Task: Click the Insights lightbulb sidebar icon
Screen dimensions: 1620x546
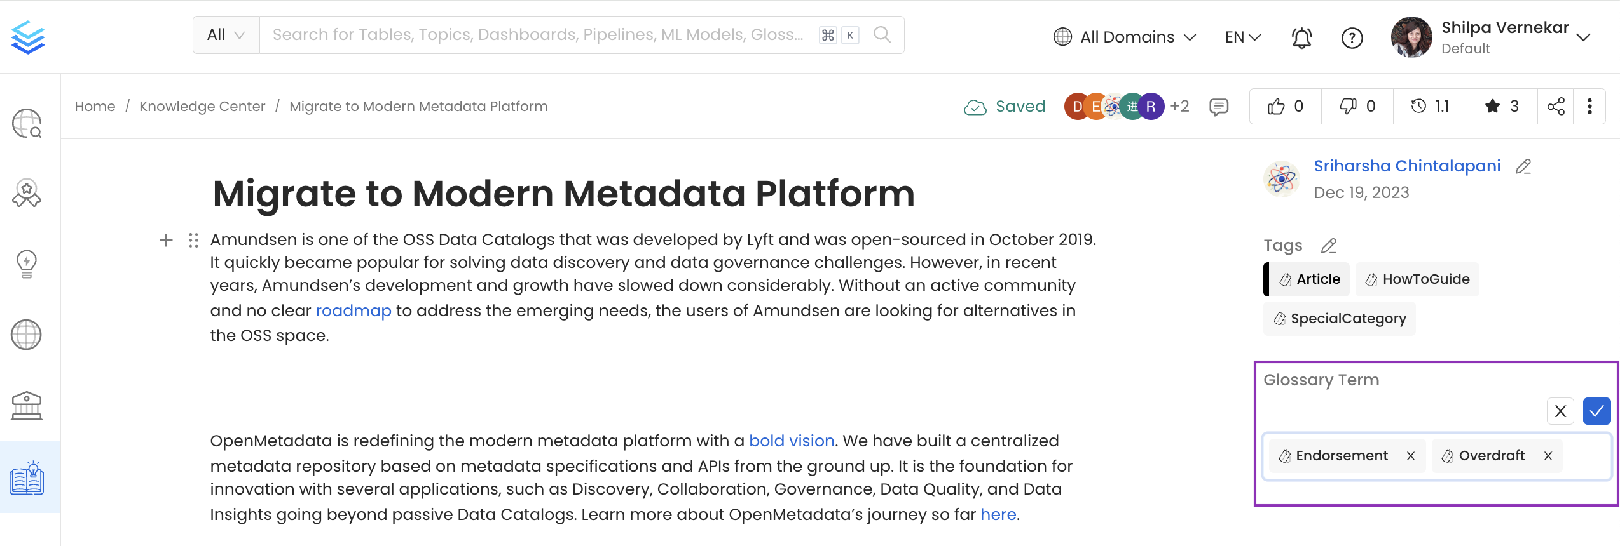Action: coord(27,263)
